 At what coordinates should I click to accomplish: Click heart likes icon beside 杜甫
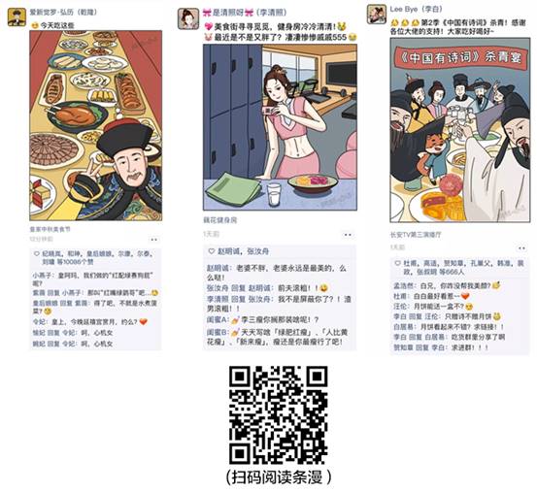pyautogui.click(x=397, y=263)
